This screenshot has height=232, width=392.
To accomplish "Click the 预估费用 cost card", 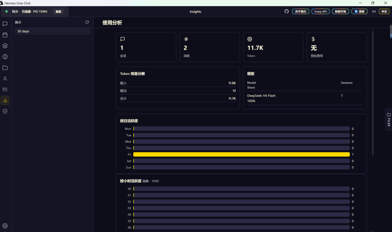I will point(337,47).
